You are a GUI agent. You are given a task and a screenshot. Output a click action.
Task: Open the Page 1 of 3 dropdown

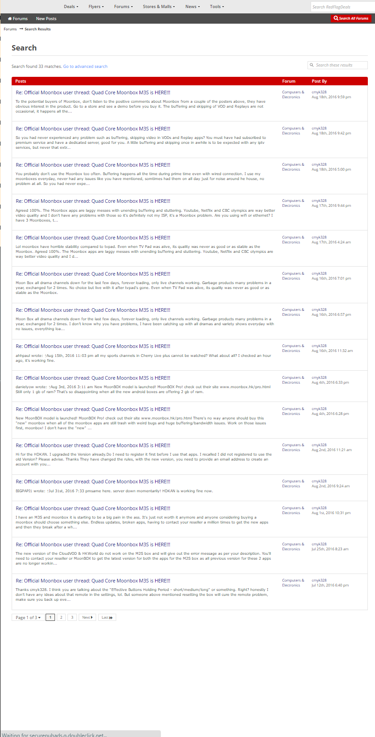coord(28,617)
